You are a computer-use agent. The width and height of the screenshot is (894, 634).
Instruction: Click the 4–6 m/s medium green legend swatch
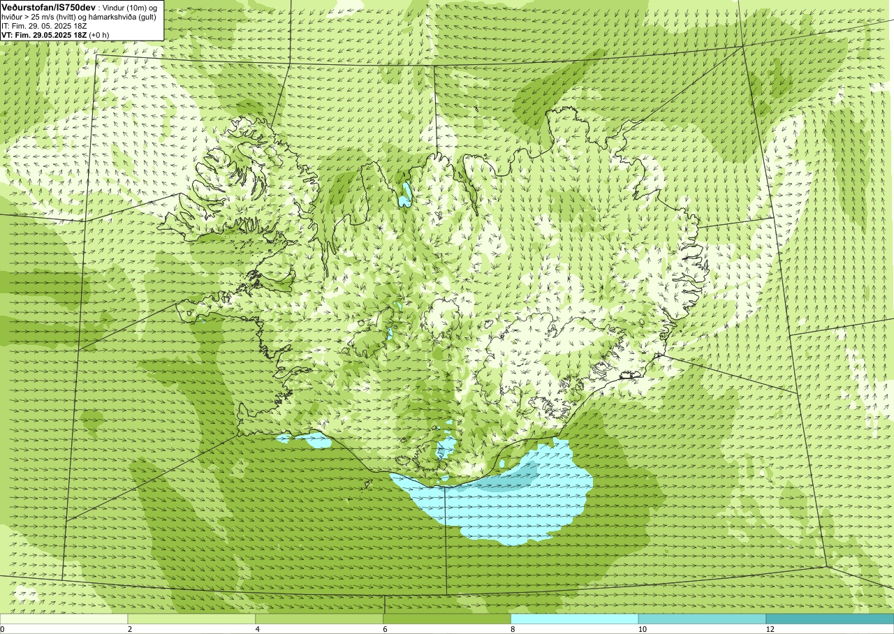coord(319,619)
